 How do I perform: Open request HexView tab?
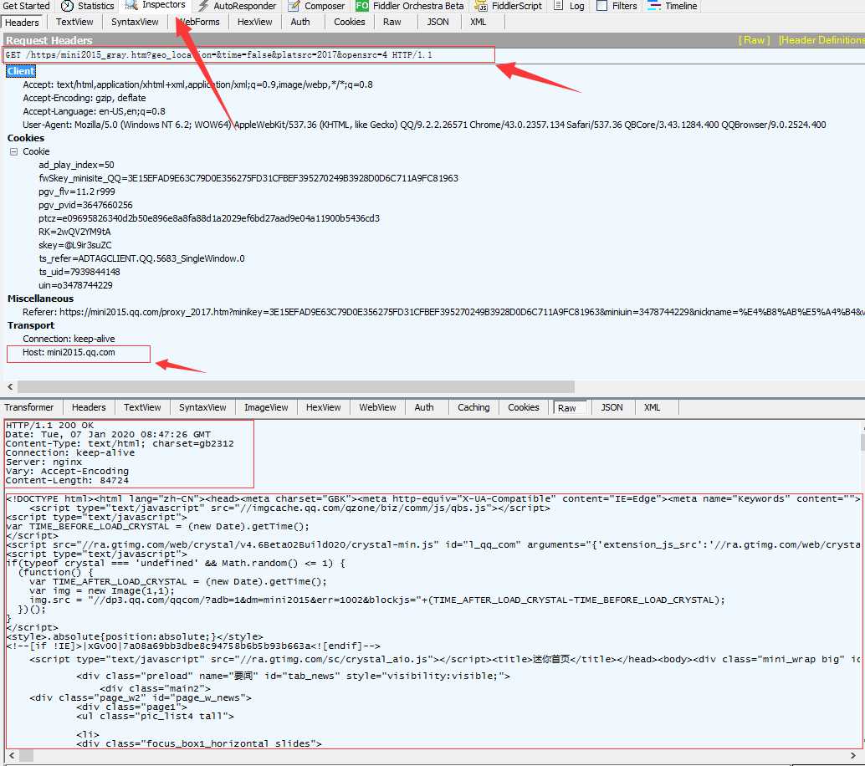(254, 22)
